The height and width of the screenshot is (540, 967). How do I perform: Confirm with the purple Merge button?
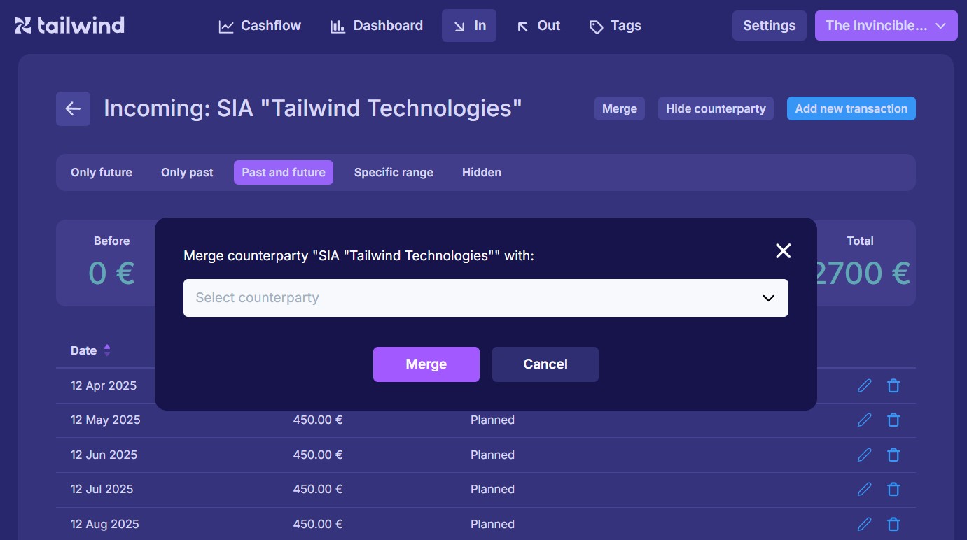[426, 364]
